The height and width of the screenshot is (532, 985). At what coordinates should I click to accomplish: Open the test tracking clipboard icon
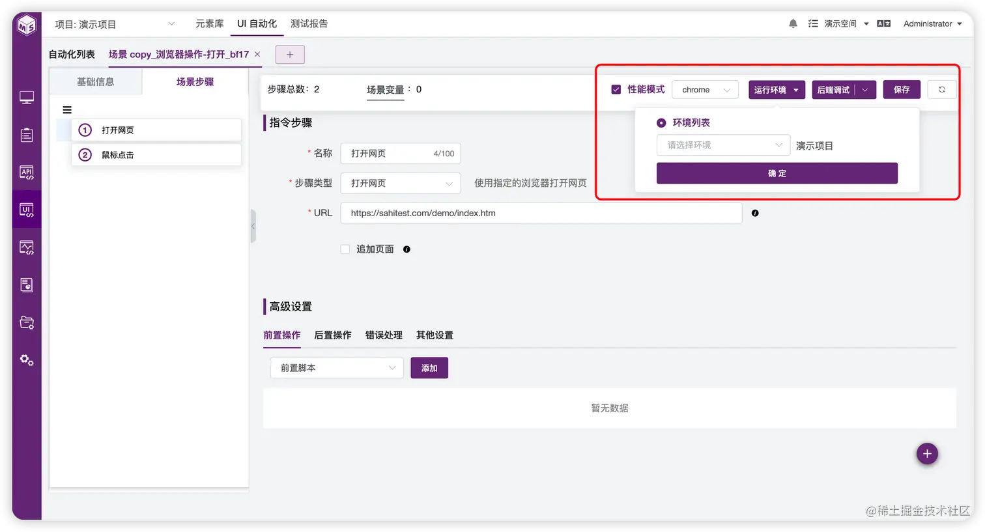point(26,135)
